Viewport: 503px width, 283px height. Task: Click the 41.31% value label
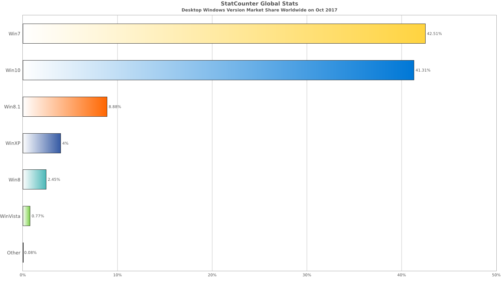pyautogui.click(x=423, y=70)
